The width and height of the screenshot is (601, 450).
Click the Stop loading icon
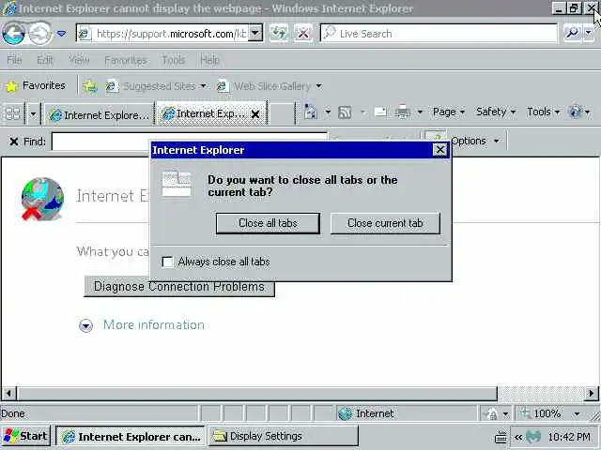point(303,34)
